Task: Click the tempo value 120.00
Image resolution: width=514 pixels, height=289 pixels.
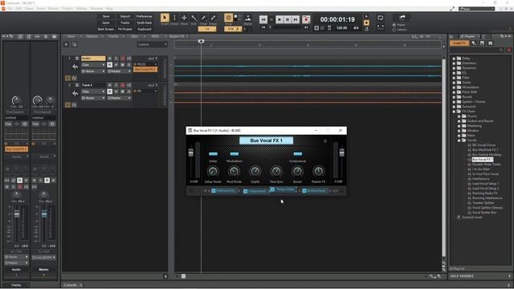Action: [341, 28]
